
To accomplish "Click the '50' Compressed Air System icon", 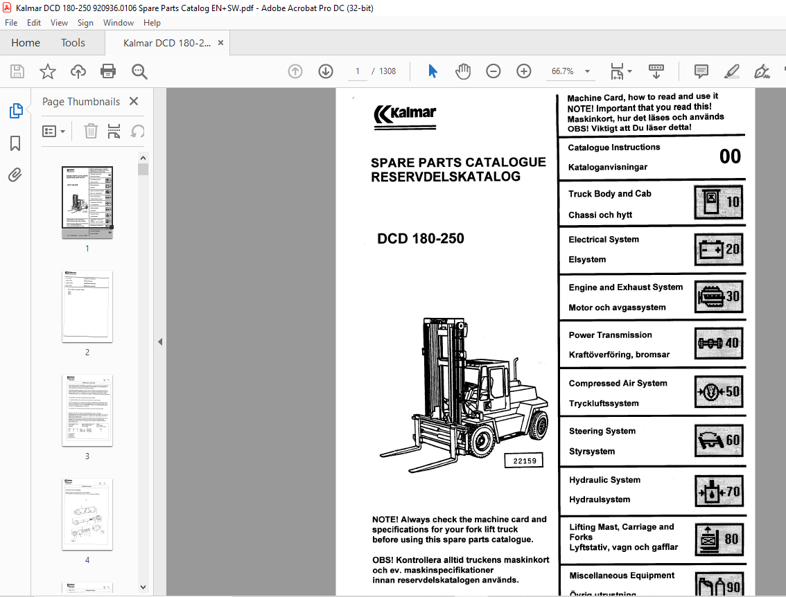I will (719, 392).
